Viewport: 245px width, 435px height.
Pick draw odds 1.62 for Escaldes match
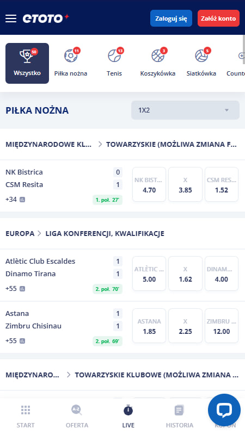pos(185,274)
